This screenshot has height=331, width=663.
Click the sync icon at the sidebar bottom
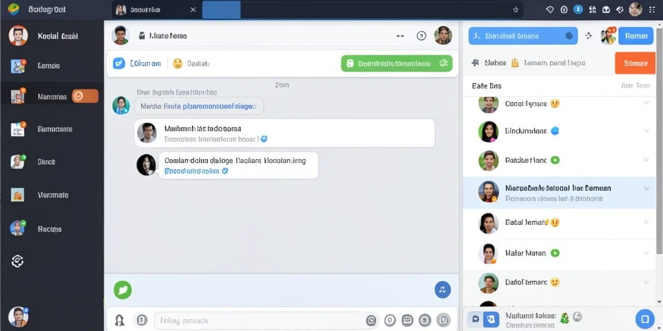[17, 262]
